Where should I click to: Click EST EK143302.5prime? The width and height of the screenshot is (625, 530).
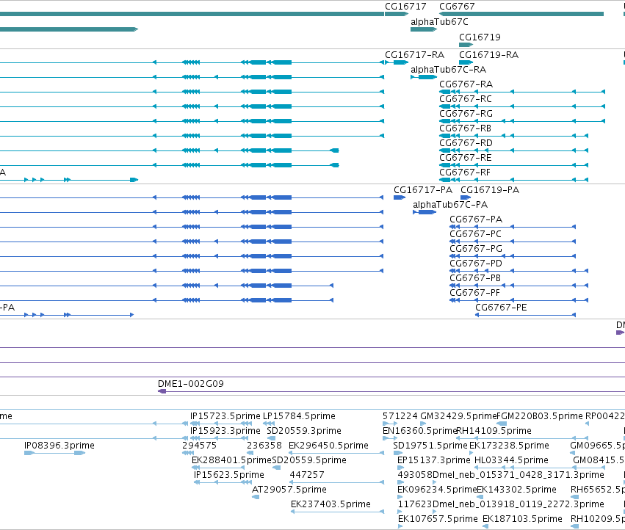[x=516, y=490]
